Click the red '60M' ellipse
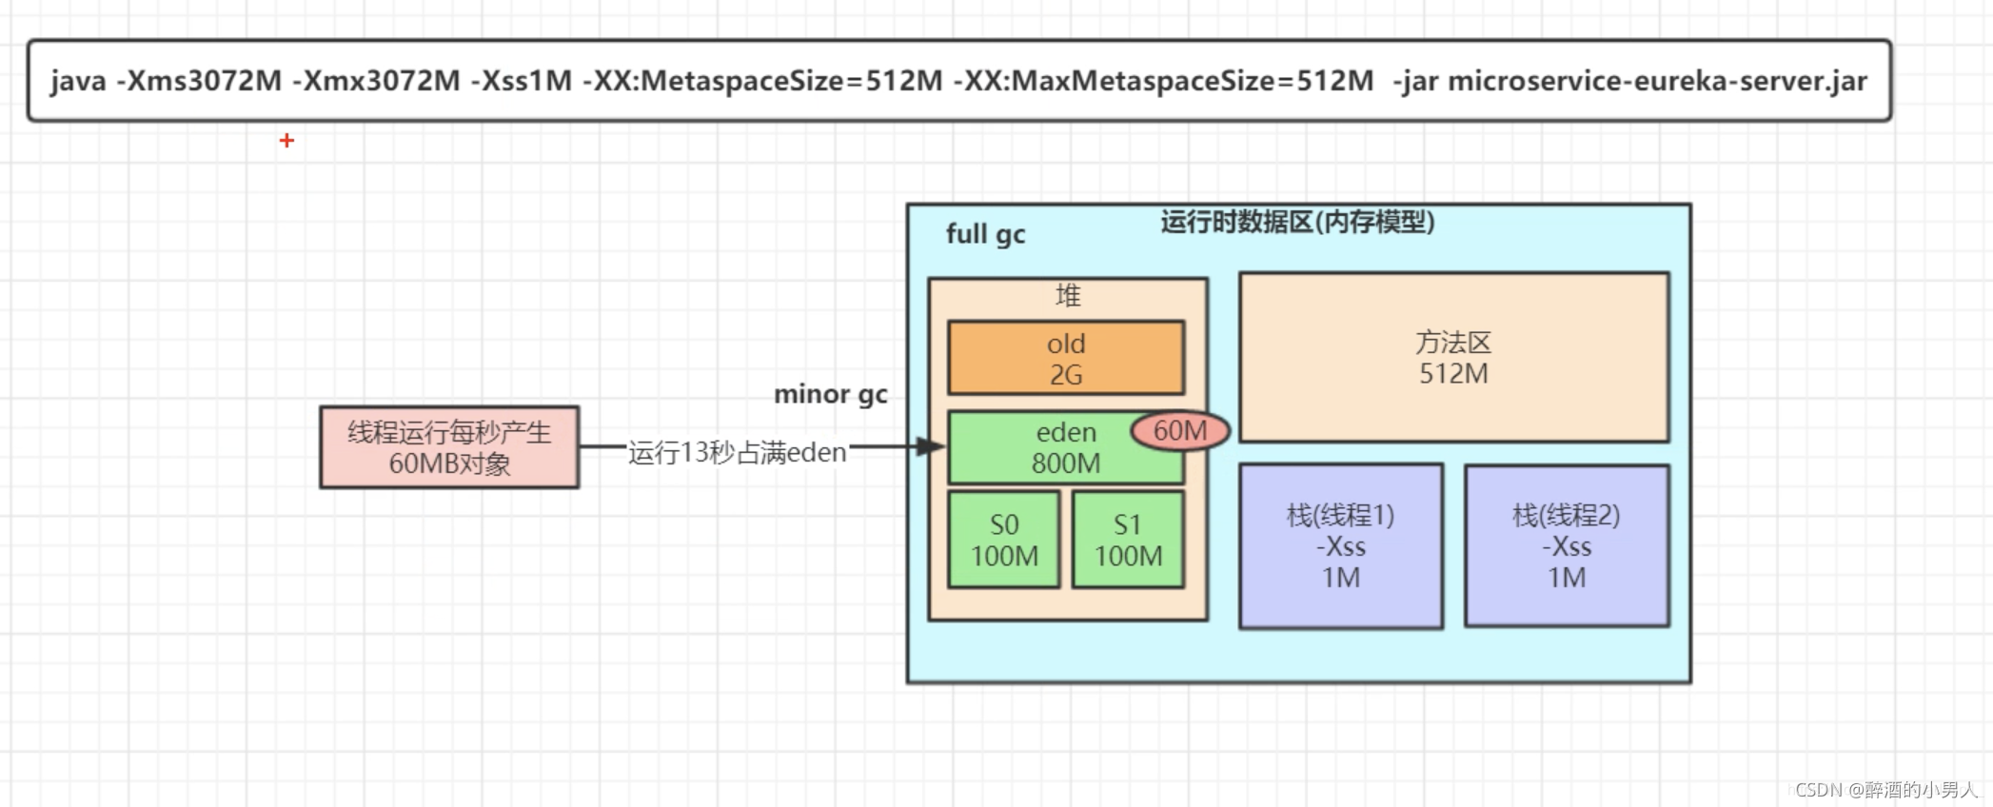 (1180, 430)
